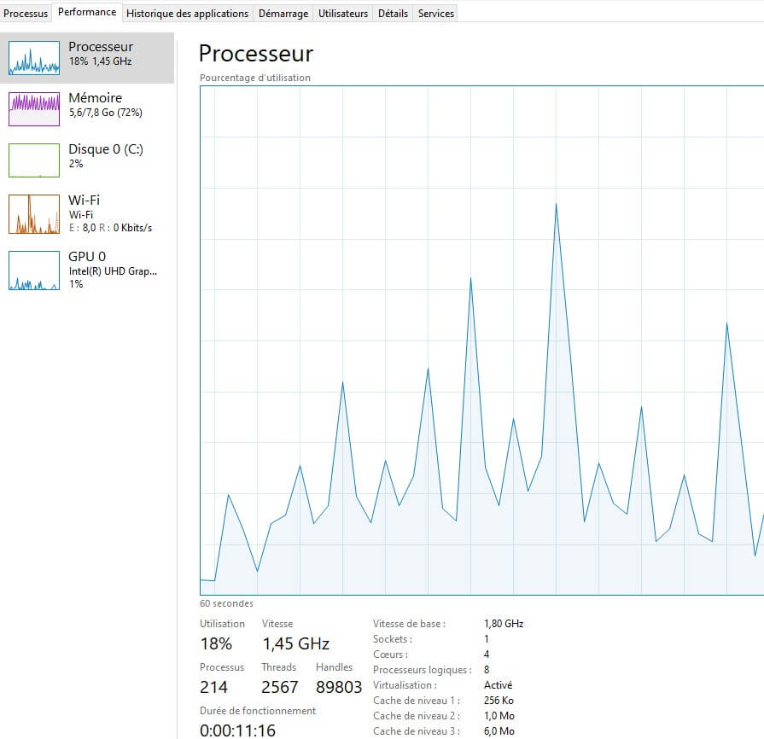764x739 pixels.
Task: Click the Virtualisation status Activé
Action: tap(498, 685)
